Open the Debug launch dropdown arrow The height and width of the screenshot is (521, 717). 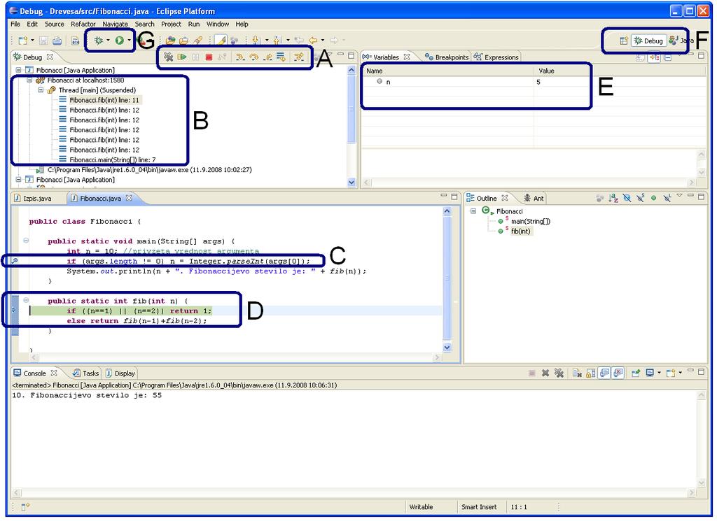[x=109, y=41]
